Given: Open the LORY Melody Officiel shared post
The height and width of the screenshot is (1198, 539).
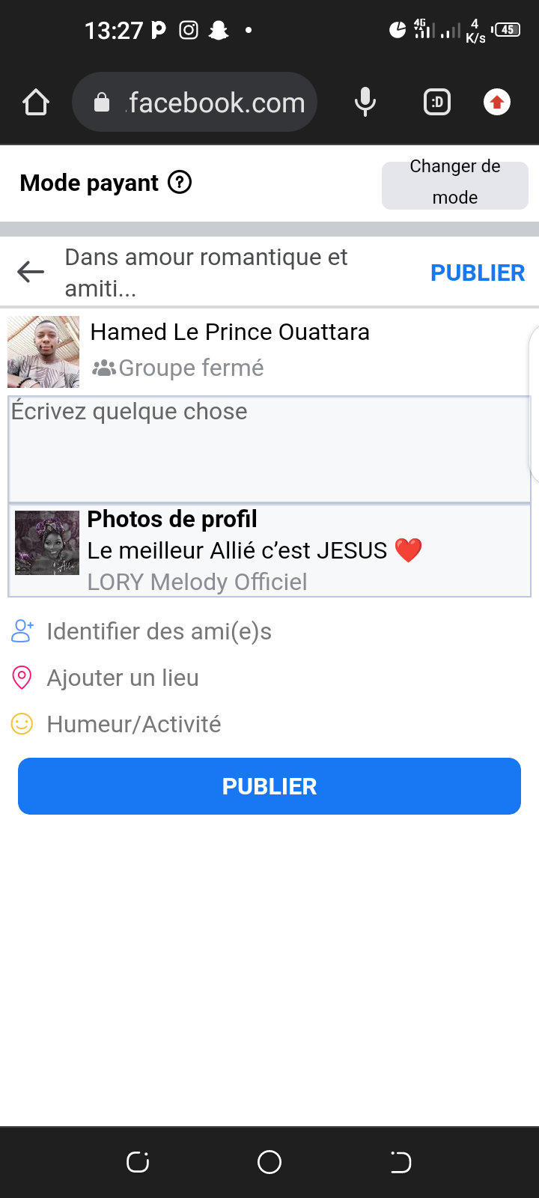Looking at the screenshot, I should click(299, 551).
